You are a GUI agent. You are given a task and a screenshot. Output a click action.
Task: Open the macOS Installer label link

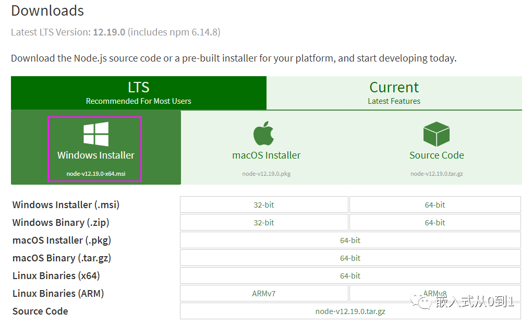[267, 155]
